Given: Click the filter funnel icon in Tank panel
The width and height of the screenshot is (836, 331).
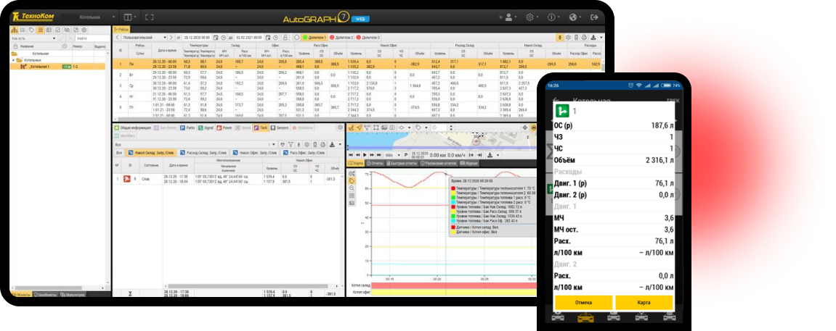Looking at the screenshot, I should click(x=290, y=144).
